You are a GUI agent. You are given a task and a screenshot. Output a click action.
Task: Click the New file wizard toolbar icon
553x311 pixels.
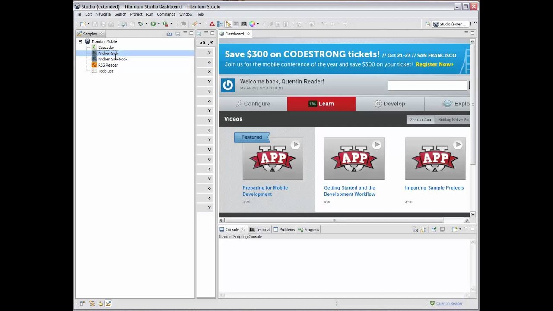(x=83, y=24)
